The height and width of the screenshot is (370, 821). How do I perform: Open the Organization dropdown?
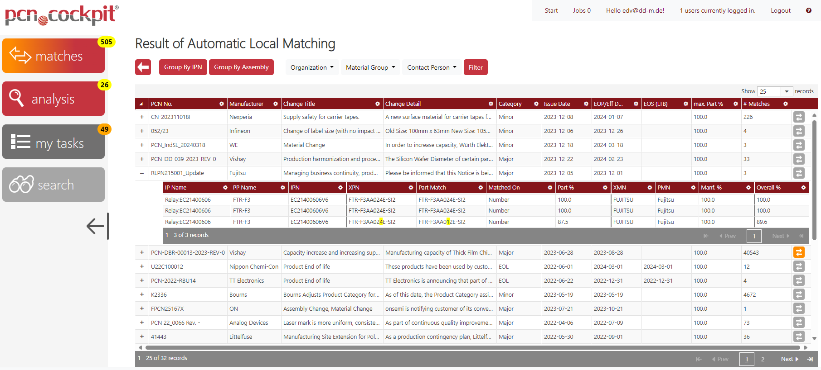pos(312,67)
